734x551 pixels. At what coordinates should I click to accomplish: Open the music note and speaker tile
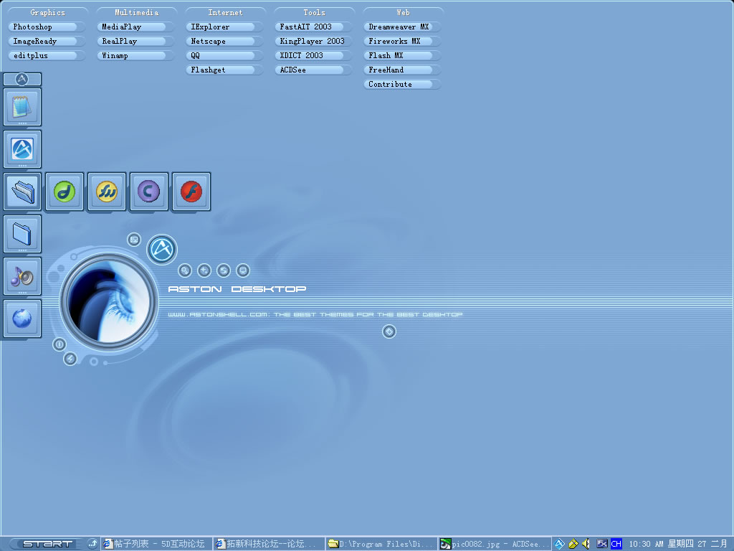coord(22,276)
